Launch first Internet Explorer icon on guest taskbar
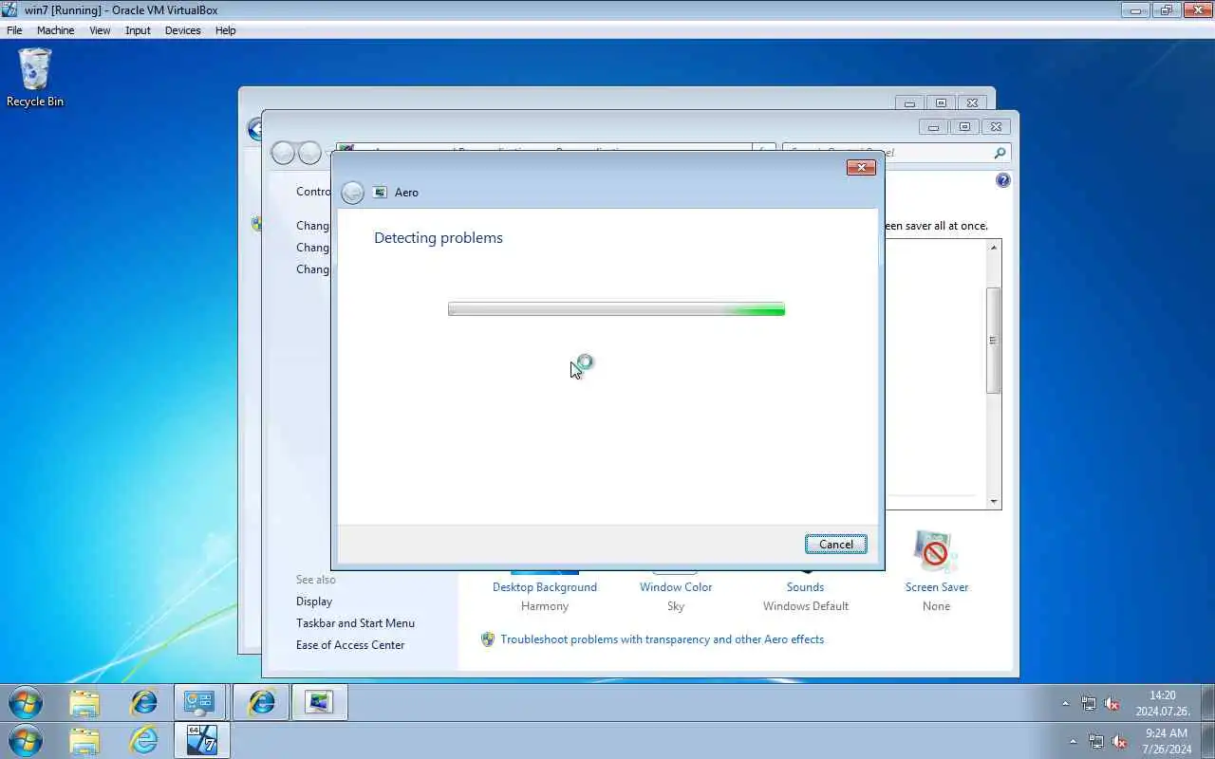The width and height of the screenshot is (1215, 759). 144,703
